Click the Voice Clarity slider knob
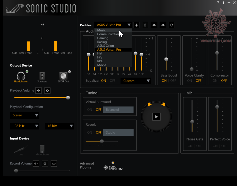The height and width of the screenshot is (186, 237). coord(192,69)
